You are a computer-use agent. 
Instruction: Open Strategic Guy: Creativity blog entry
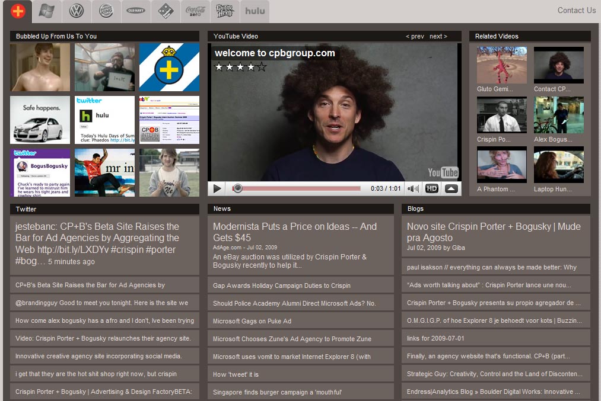496,374
